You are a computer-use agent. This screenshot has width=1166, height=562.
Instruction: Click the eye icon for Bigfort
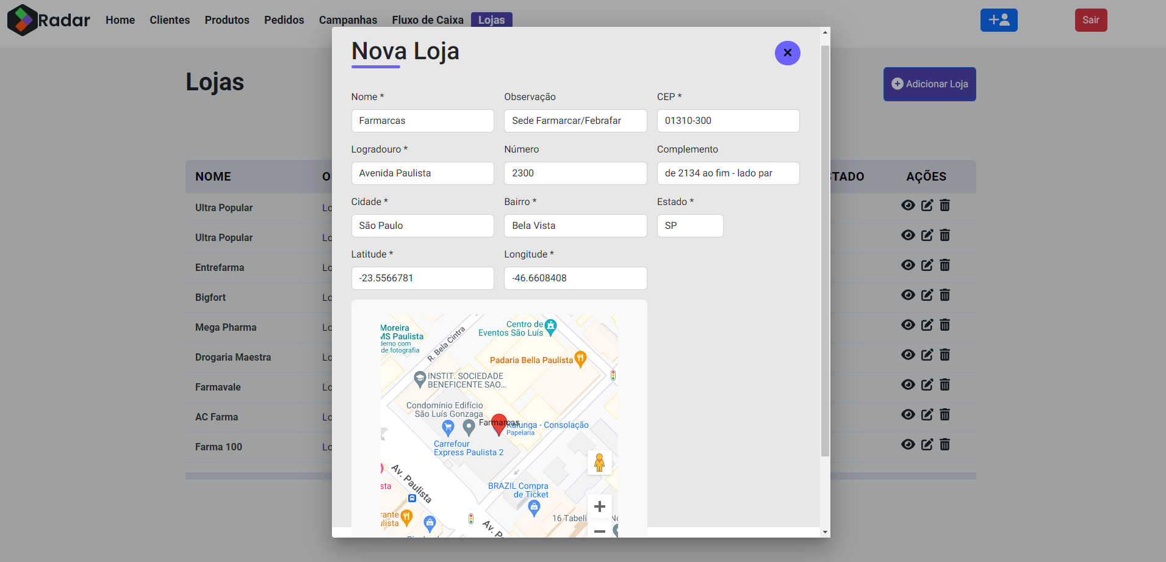click(908, 295)
